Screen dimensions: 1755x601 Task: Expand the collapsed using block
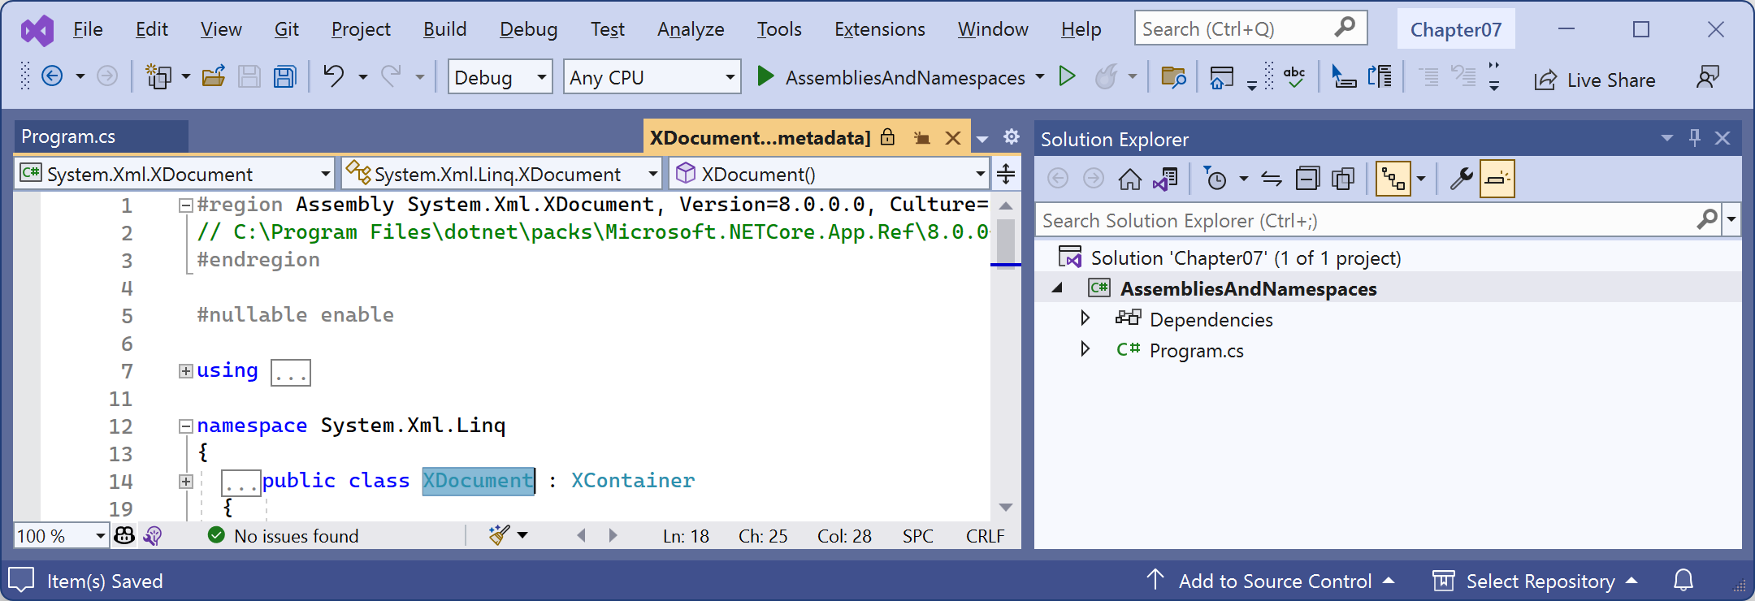186,371
